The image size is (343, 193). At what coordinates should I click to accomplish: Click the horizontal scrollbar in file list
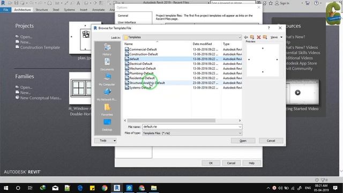(x=171, y=121)
